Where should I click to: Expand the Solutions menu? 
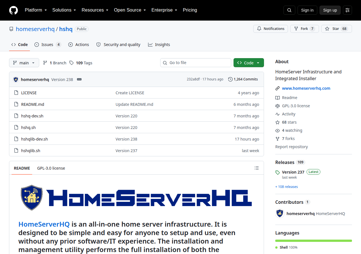click(64, 10)
